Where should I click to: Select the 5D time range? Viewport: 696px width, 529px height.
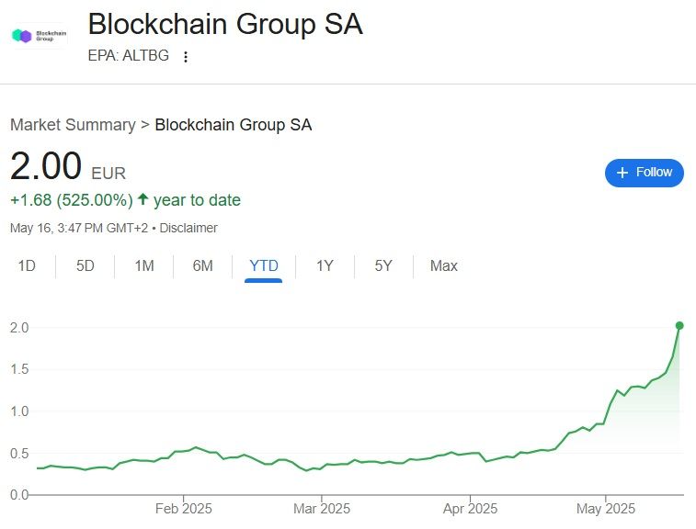pyautogui.click(x=86, y=266)
